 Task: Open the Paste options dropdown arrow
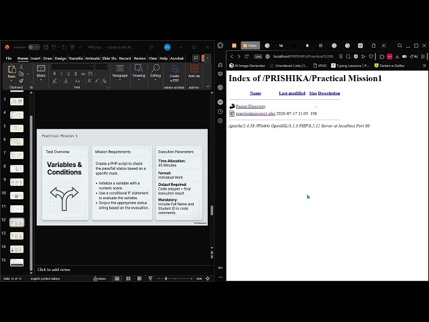pyautogui.click(x=11, y=80)
